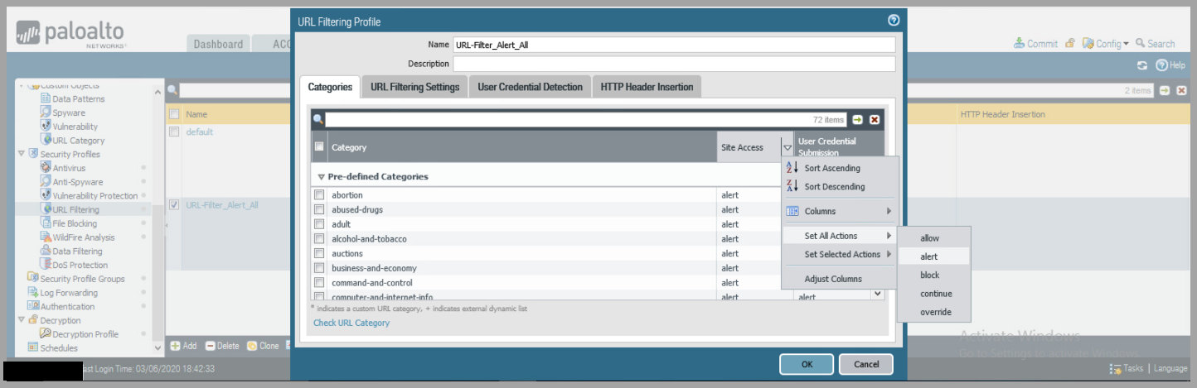Click the DoS Protection sidebar icon

[x=46, y=265]
